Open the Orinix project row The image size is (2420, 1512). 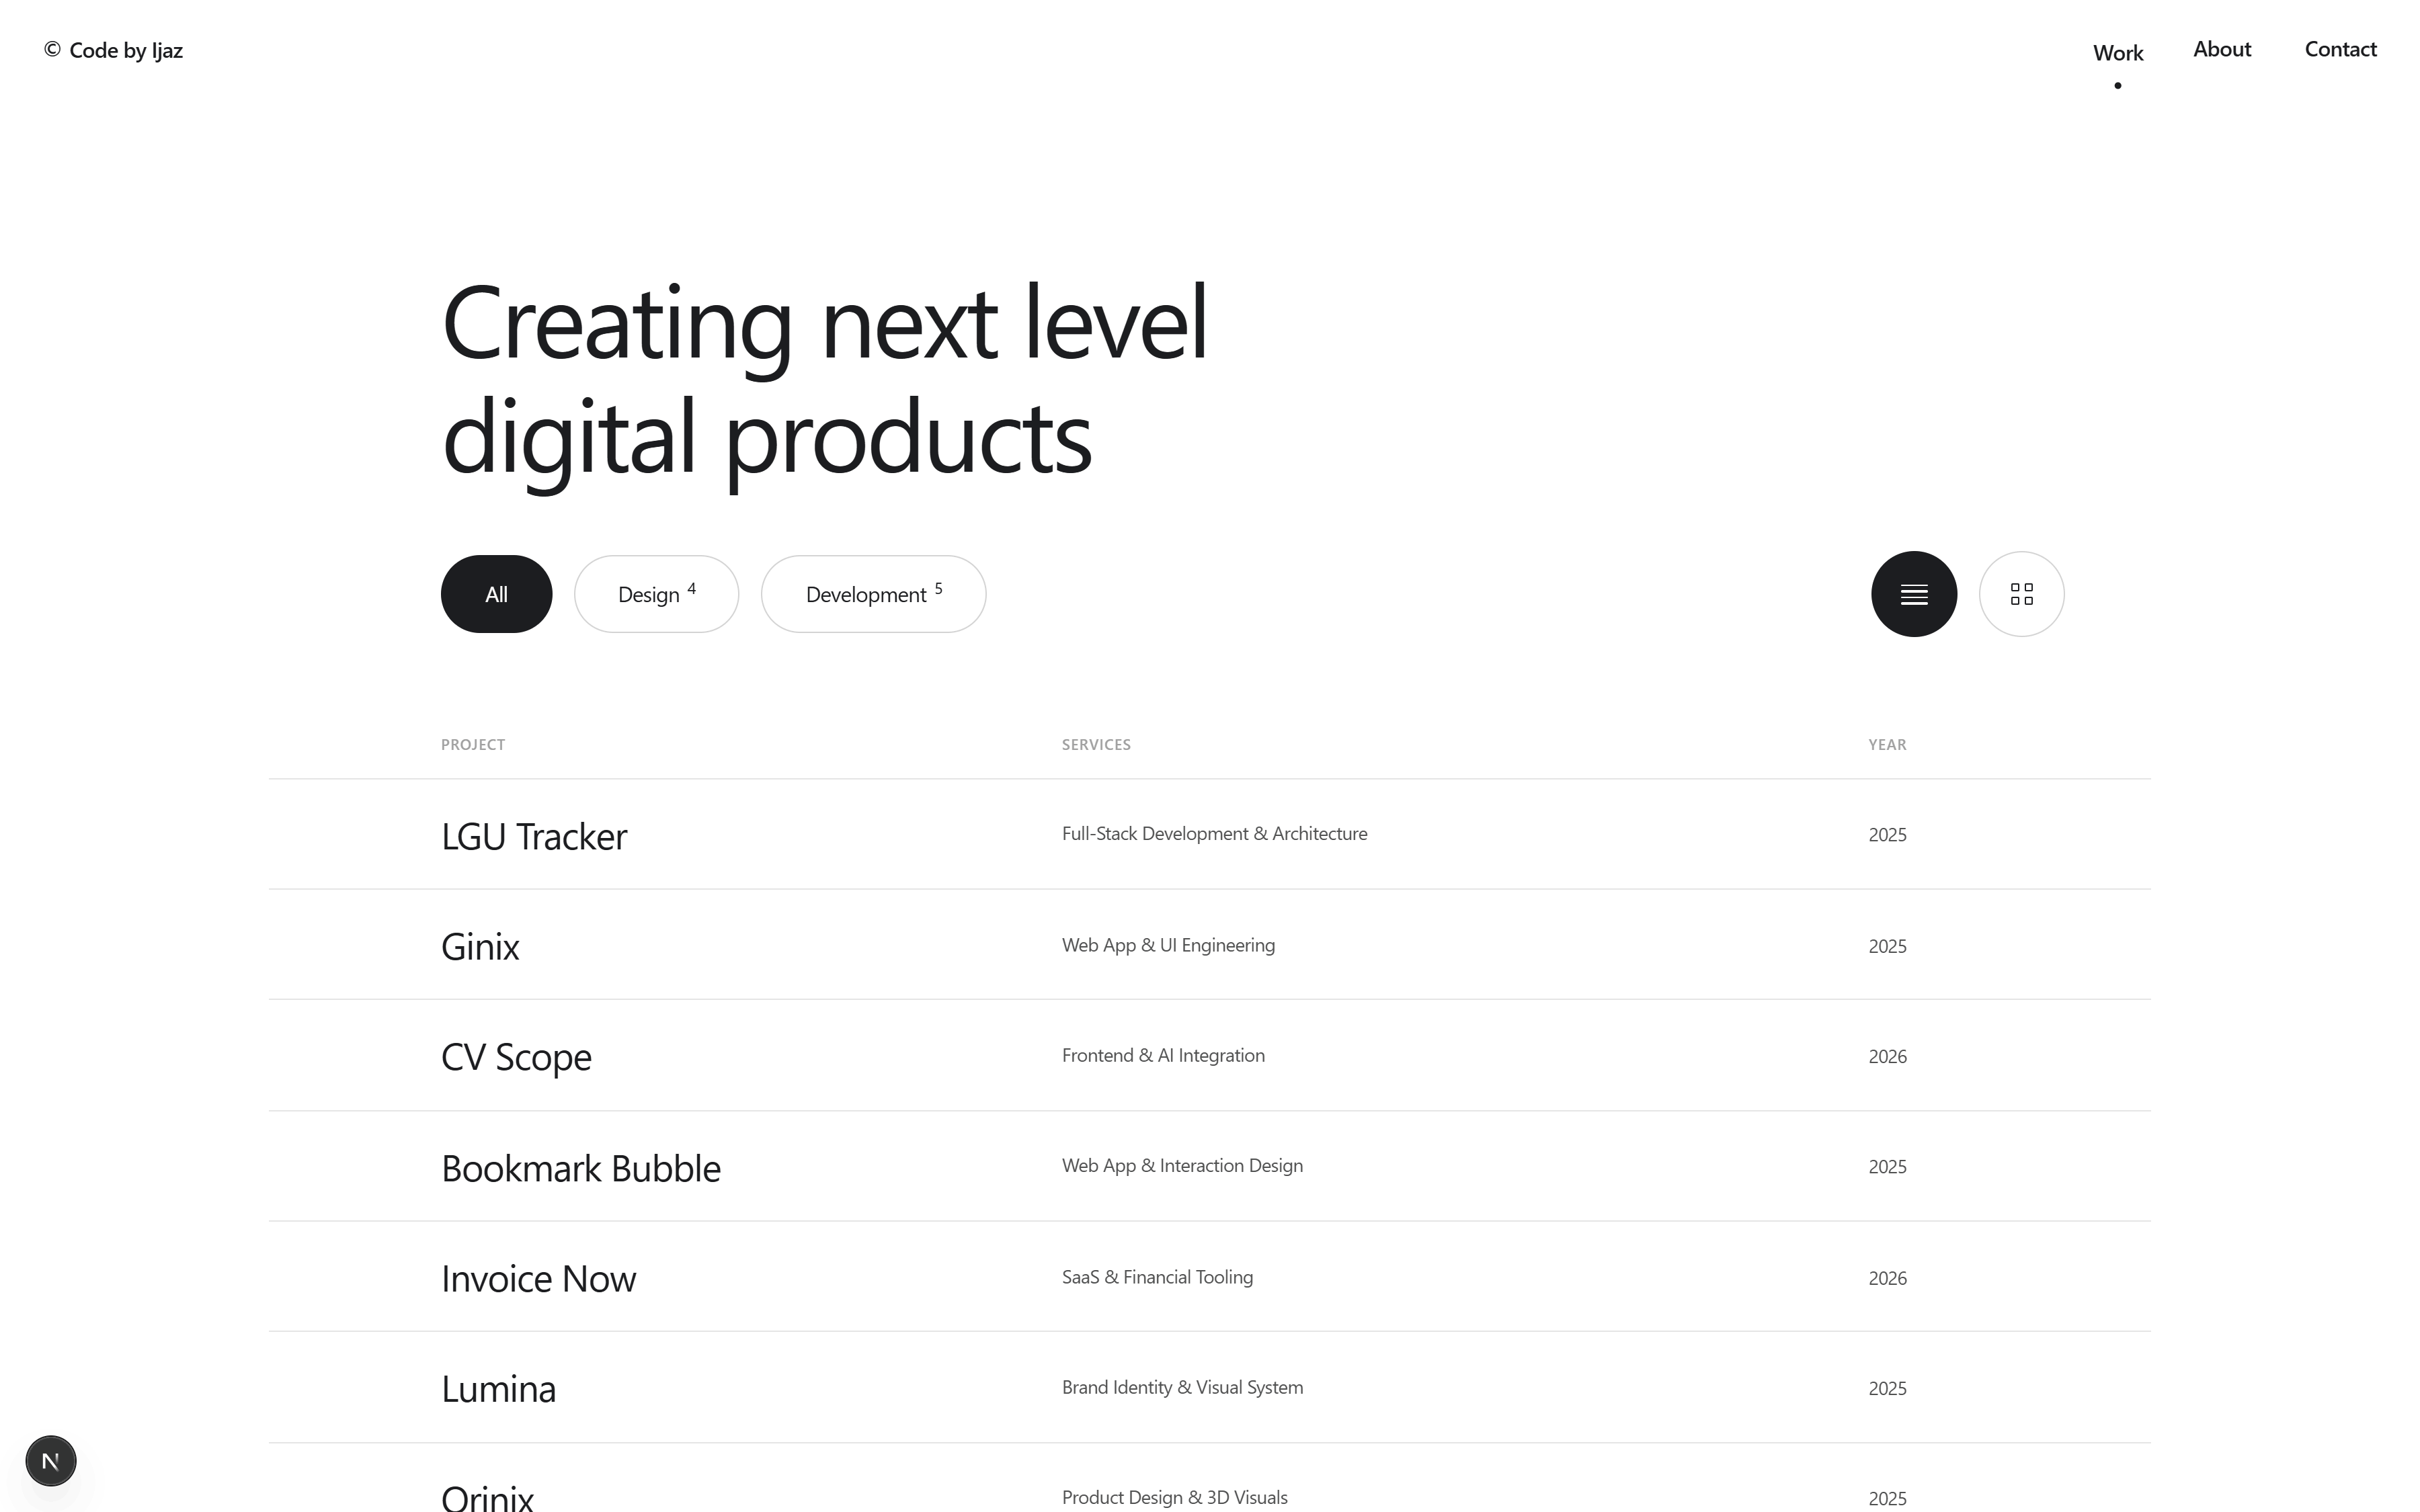[1209, 1478]
